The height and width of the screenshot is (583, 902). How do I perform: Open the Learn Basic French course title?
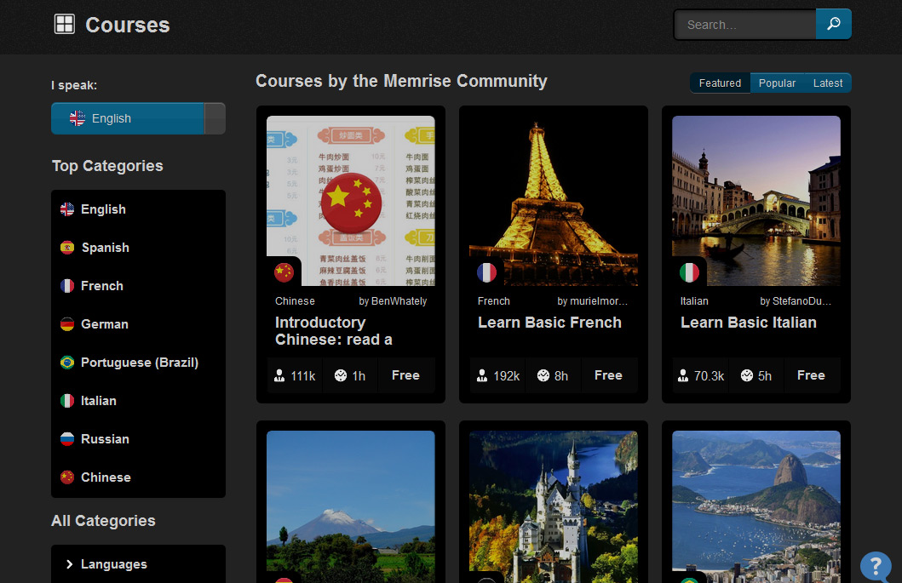point(549,323)
